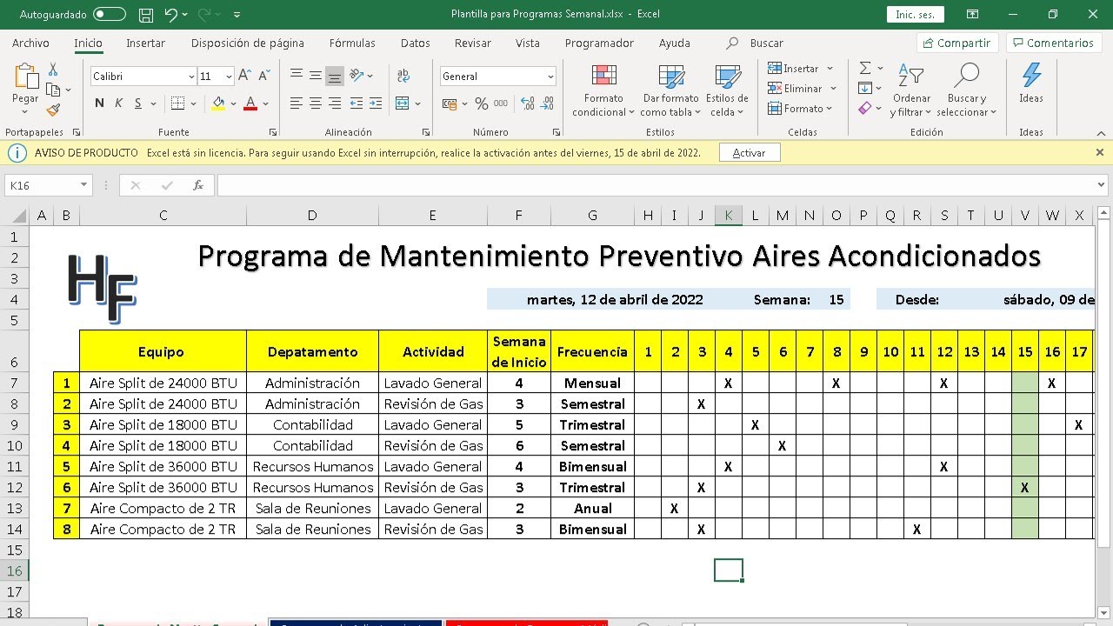Click the decrease decimals icon
The image size is (1113, 626).
click(x=546, y=103)
